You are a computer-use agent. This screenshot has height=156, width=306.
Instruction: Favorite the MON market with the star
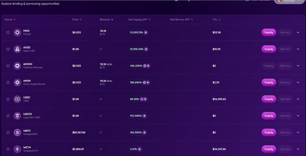8,32
